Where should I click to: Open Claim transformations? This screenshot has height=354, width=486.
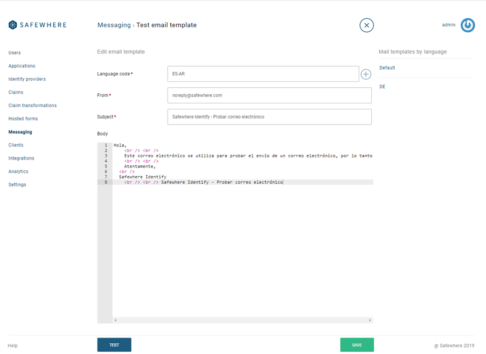pyautogui.click(x=32, y=106)
